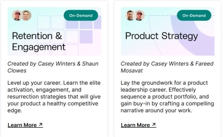Click the arrow icon beside Product Strategy's Learn More
This screenshot has width=223, height=137.
point(154,125)
